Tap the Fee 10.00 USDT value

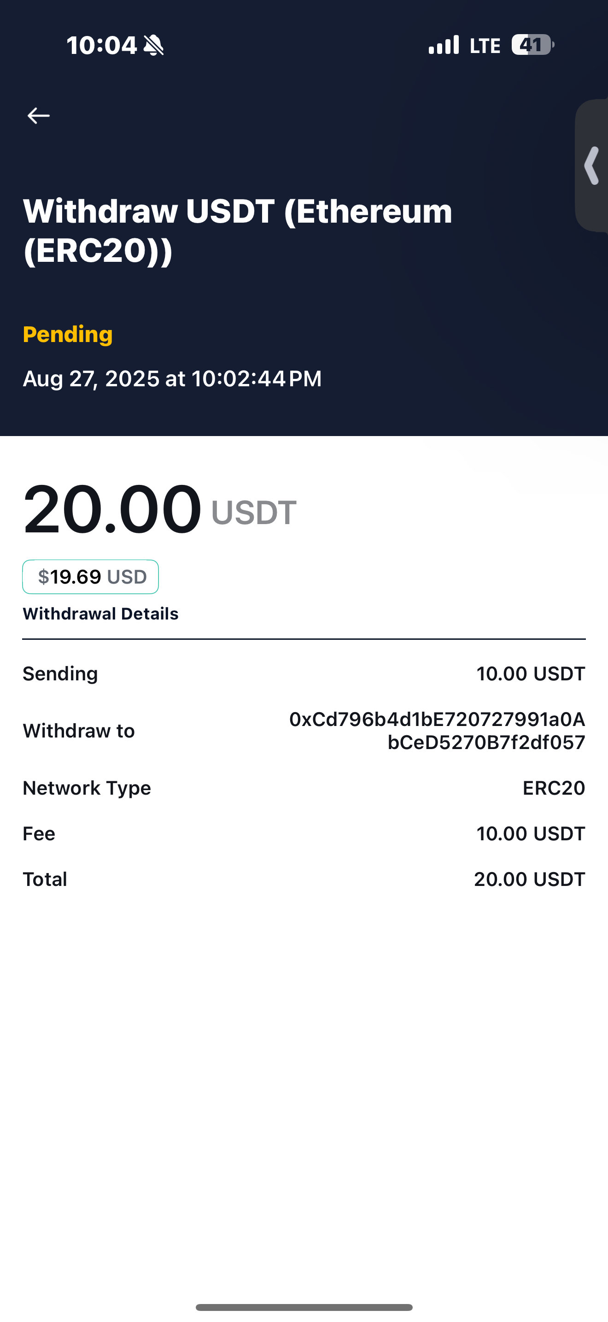[x=530, y=833]
